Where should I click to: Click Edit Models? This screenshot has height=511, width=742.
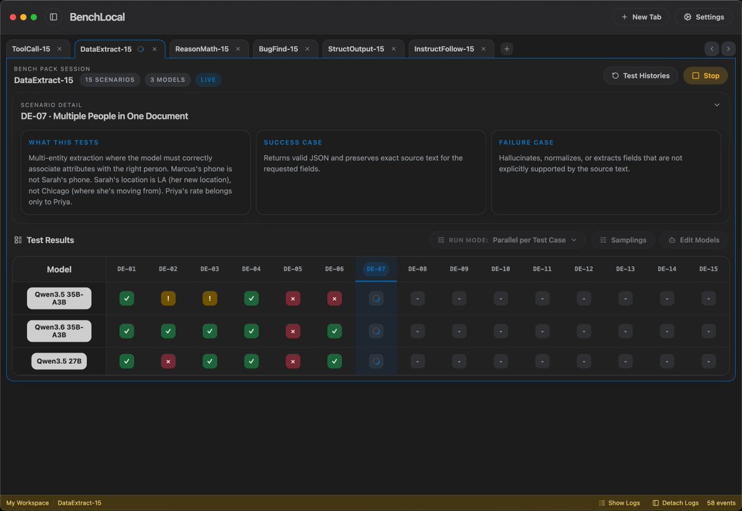694,240
